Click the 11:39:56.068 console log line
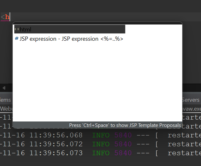Image resolution: width=201 pixels, height=166 pixels. coord(41,135)
